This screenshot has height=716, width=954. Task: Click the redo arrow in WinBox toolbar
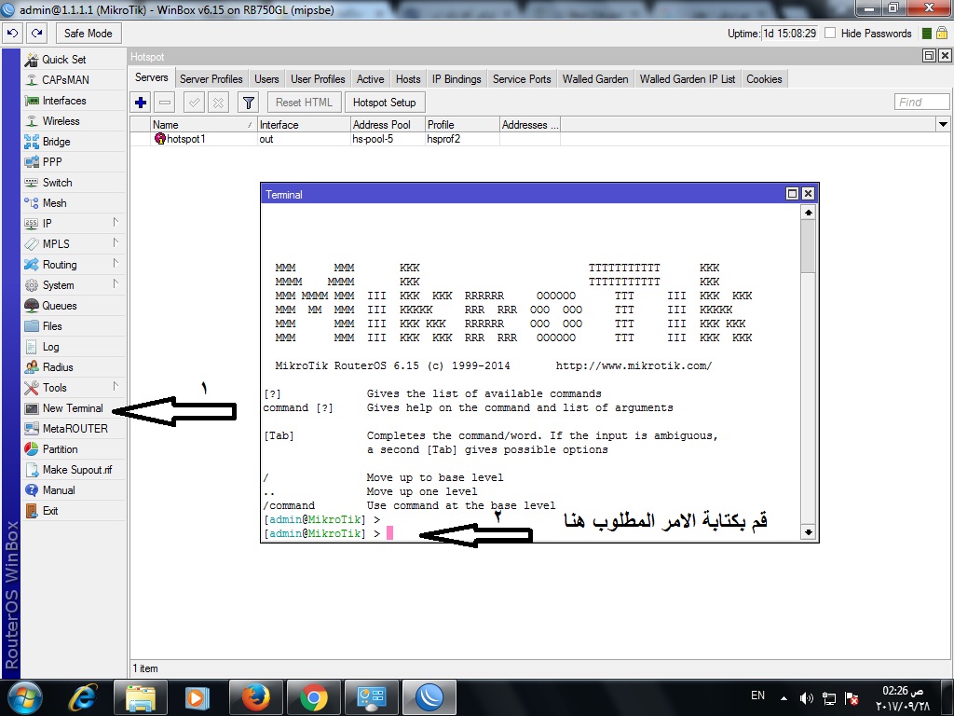tap(37, 34)
